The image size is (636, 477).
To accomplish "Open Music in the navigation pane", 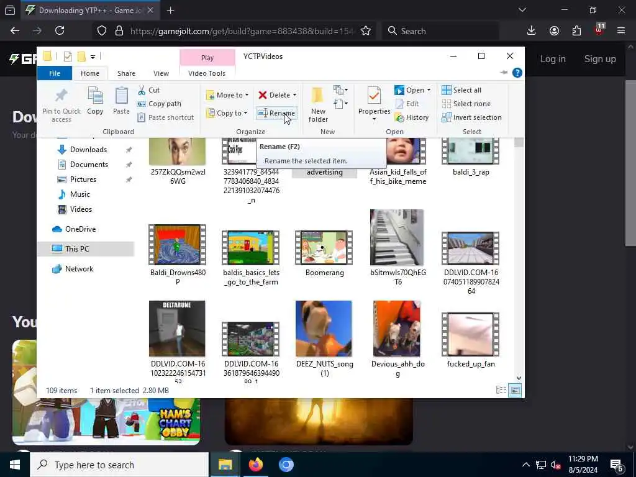I will (x=80, y=194).
